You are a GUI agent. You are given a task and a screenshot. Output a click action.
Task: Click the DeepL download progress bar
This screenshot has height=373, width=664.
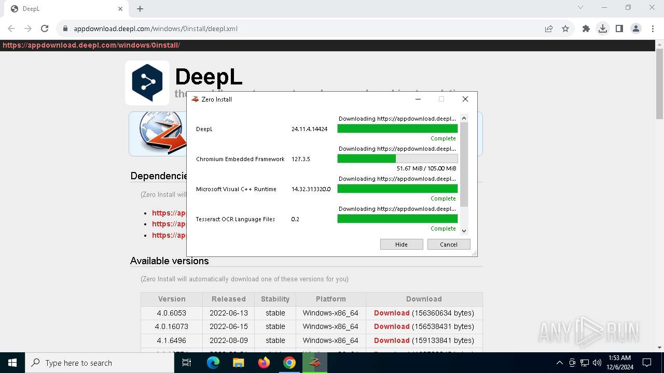coord(397,129)
